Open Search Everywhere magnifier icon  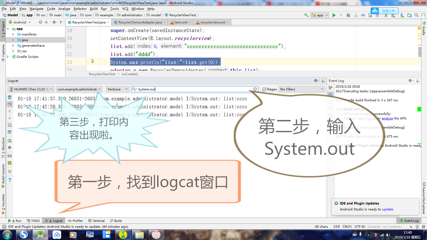416,15
